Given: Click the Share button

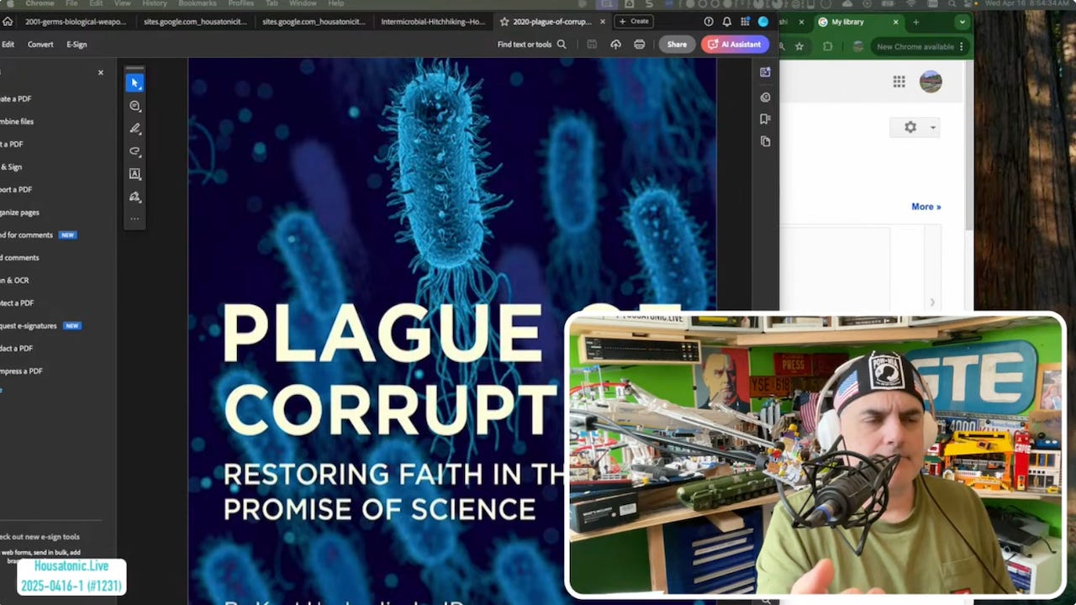Looking at the screenshot, I should pyautogui.click(x=677, y=45).
